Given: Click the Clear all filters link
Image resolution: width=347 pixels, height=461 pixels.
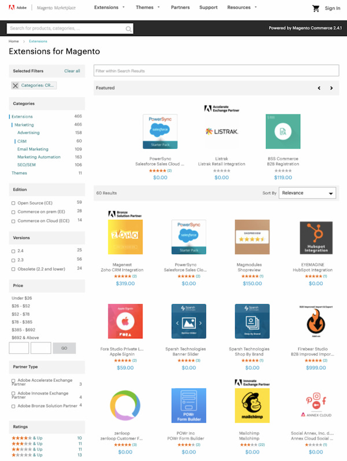Looking at the screenshot, I should (72, 71).
